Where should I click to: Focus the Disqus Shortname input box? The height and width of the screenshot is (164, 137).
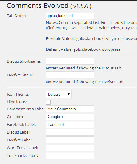click(x=70, y=61)
